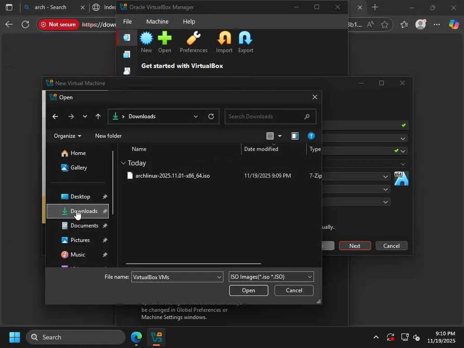Open view options dropdown arrow

[280, 136]
